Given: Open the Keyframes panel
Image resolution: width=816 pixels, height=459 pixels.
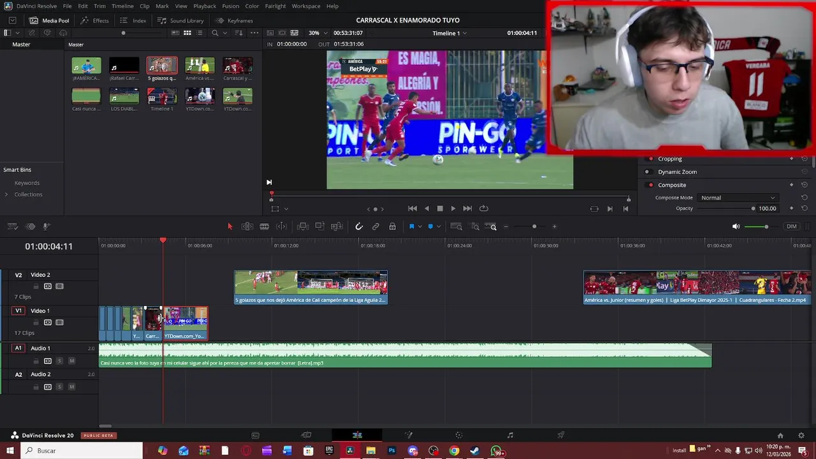Looking at the screenshot, I should [234, 20].
